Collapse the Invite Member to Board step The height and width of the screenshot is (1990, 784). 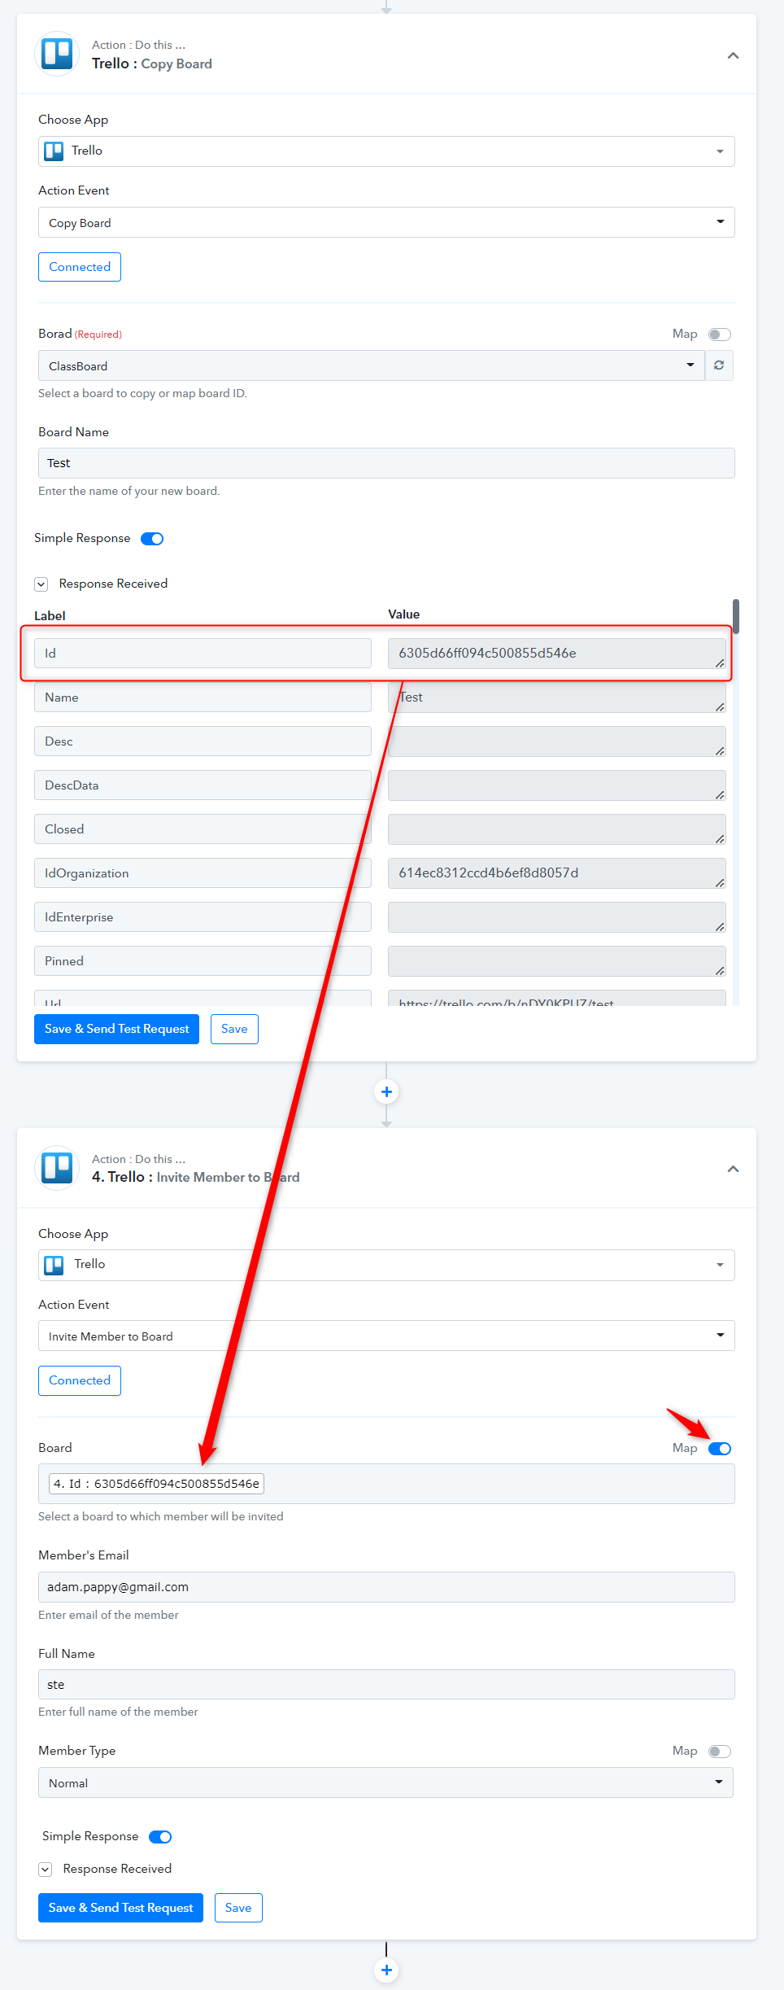pos(733,1169)
